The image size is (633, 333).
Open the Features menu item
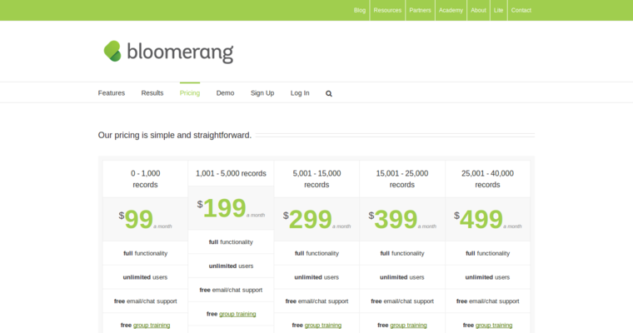point(112,93)
